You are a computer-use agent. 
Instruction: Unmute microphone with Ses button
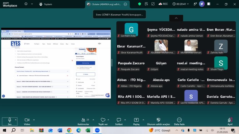(10, 121)
